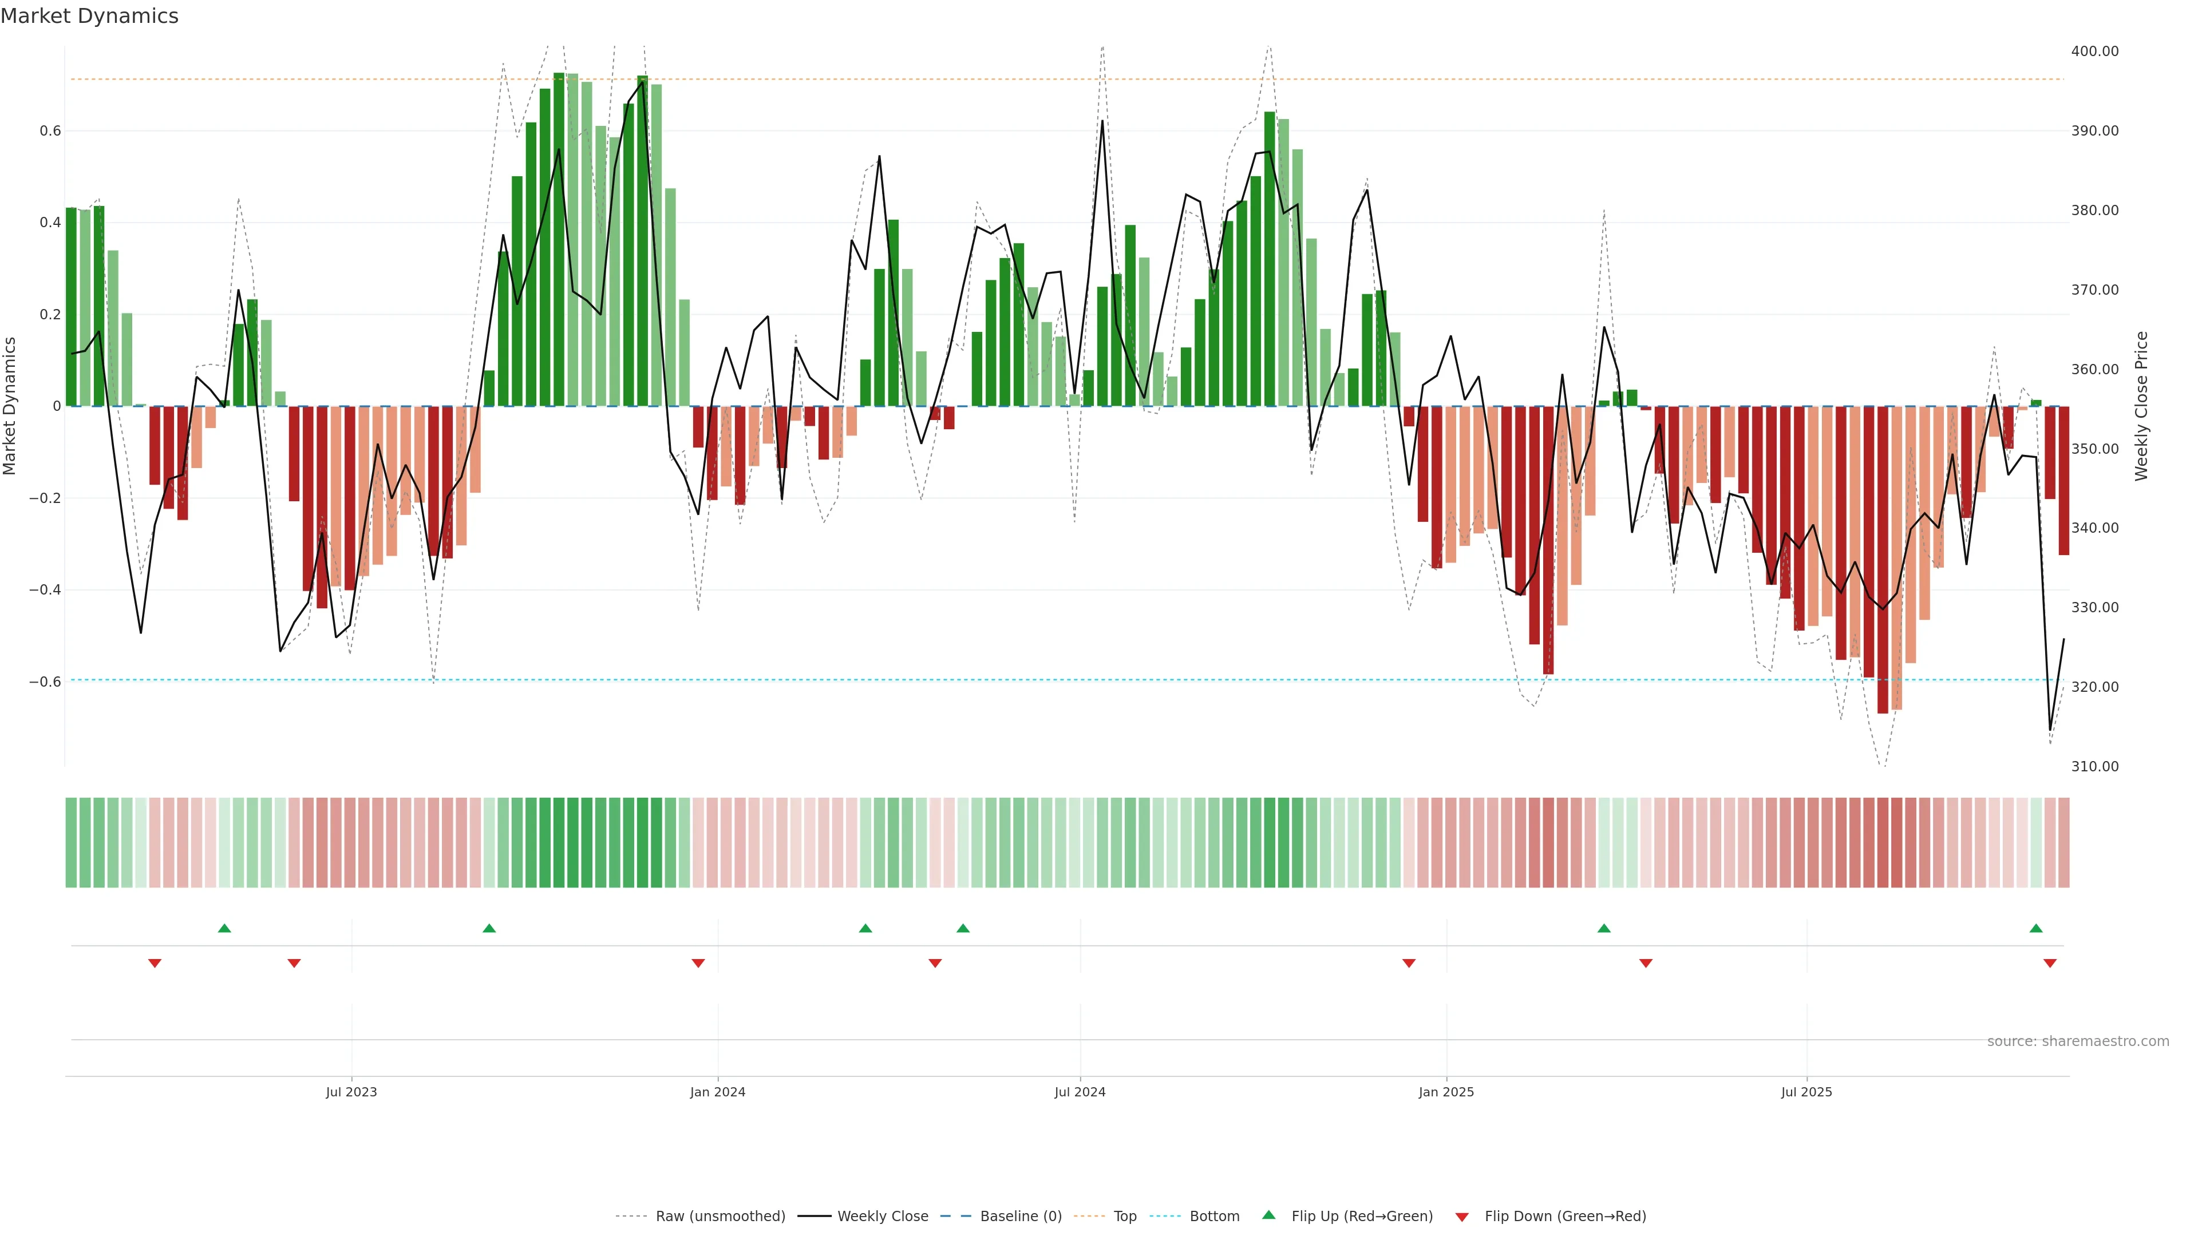Toggle the Baseline (0) legend entry
The height and width of the screenshot is (1236, 2198).
1021,1217
